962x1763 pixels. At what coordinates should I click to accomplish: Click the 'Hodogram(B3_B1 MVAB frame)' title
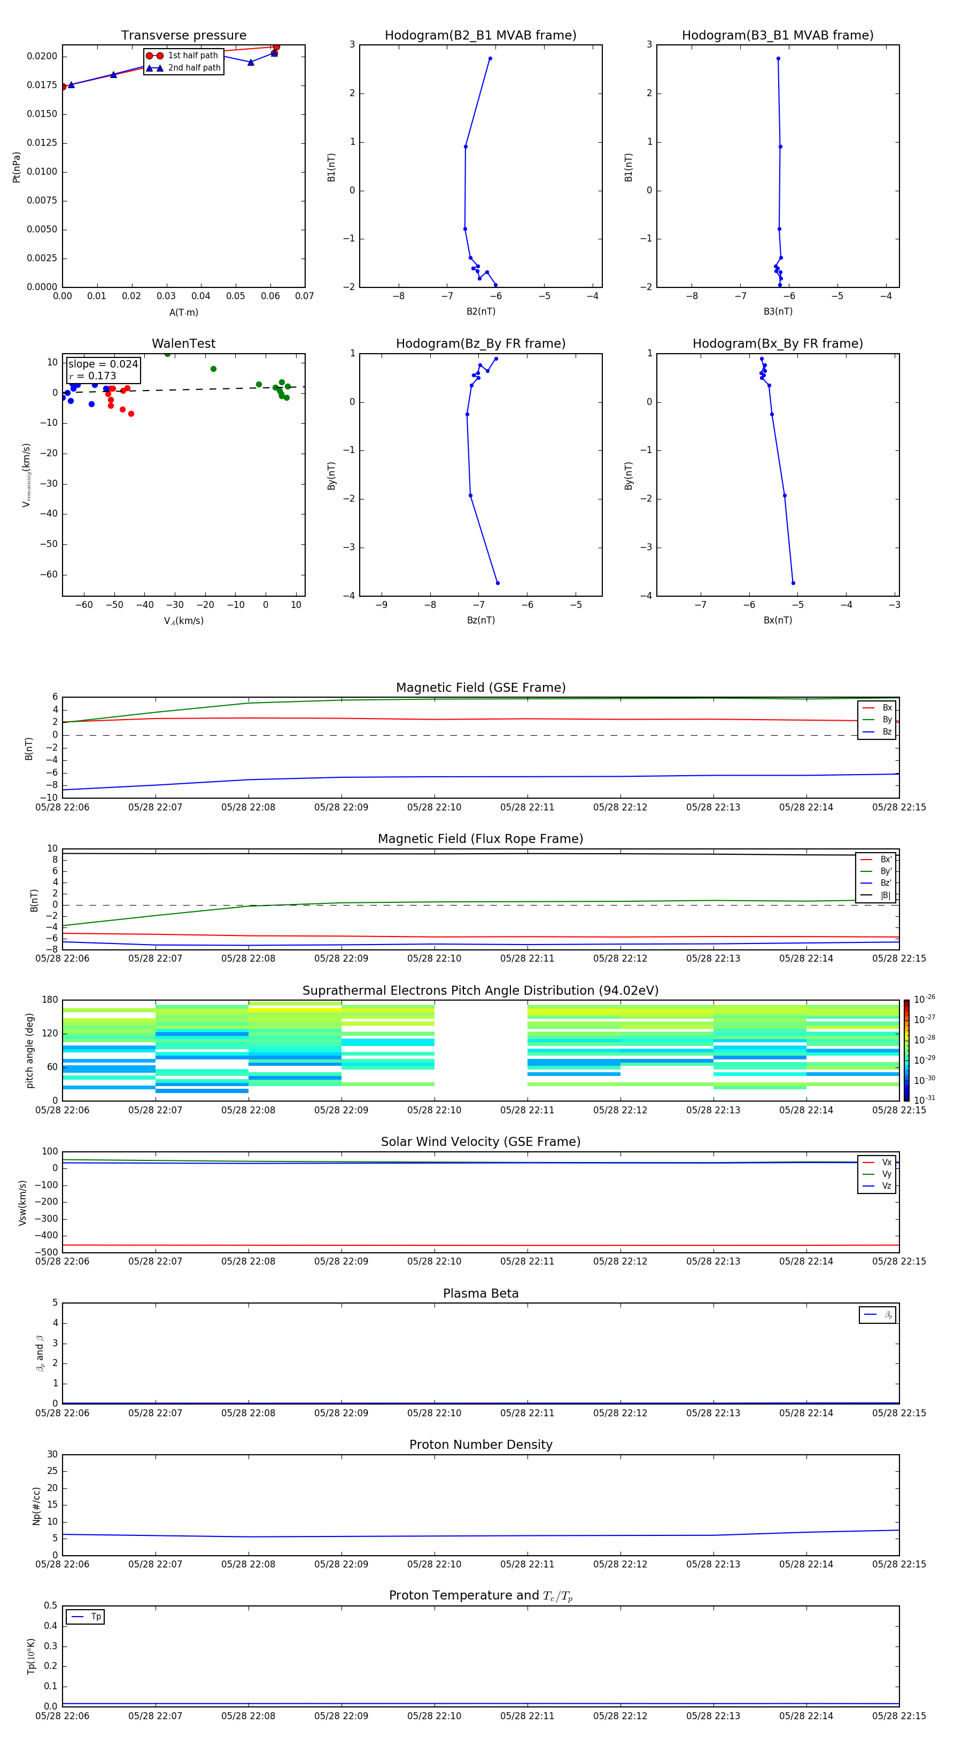point(778,36)
